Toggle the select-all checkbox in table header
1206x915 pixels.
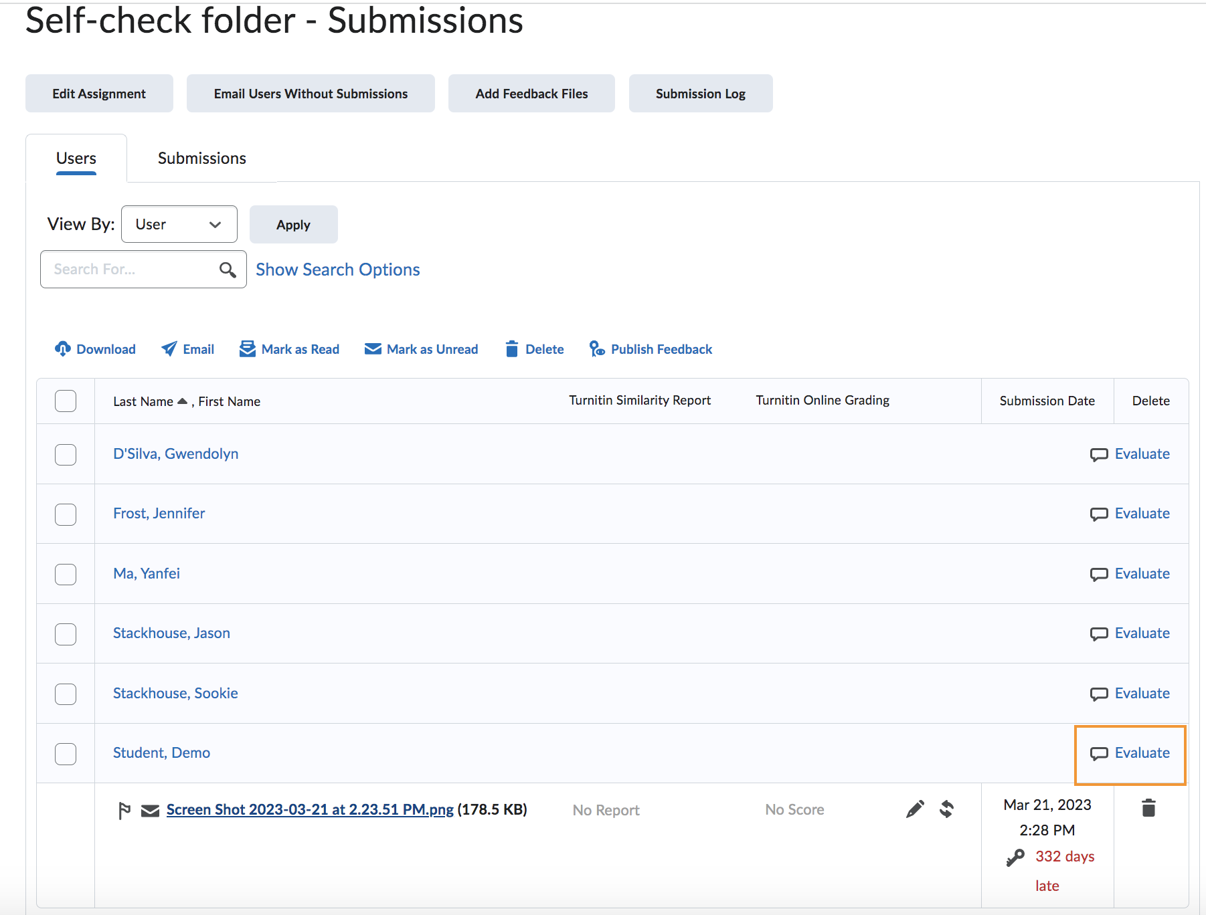tap(66, 401)
